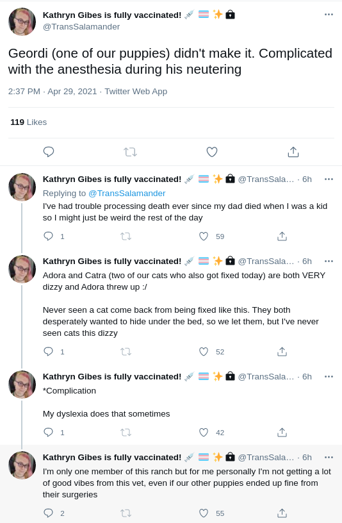
Task: Open more options on the dyslexia tweet
Action: [329, 377]
